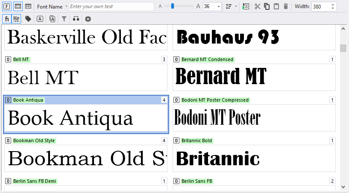The image size is (349, 193).
Task: Click the Baskerville Old Face preview tile
Action: pos(86,38)
